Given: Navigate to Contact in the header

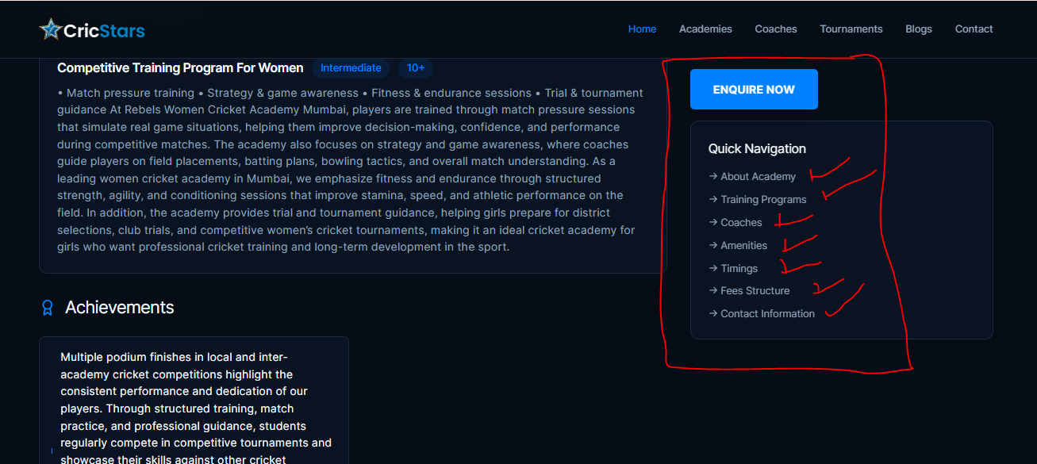Looking at the screenshot, I should pyautogui.click(x=974, y=29).
